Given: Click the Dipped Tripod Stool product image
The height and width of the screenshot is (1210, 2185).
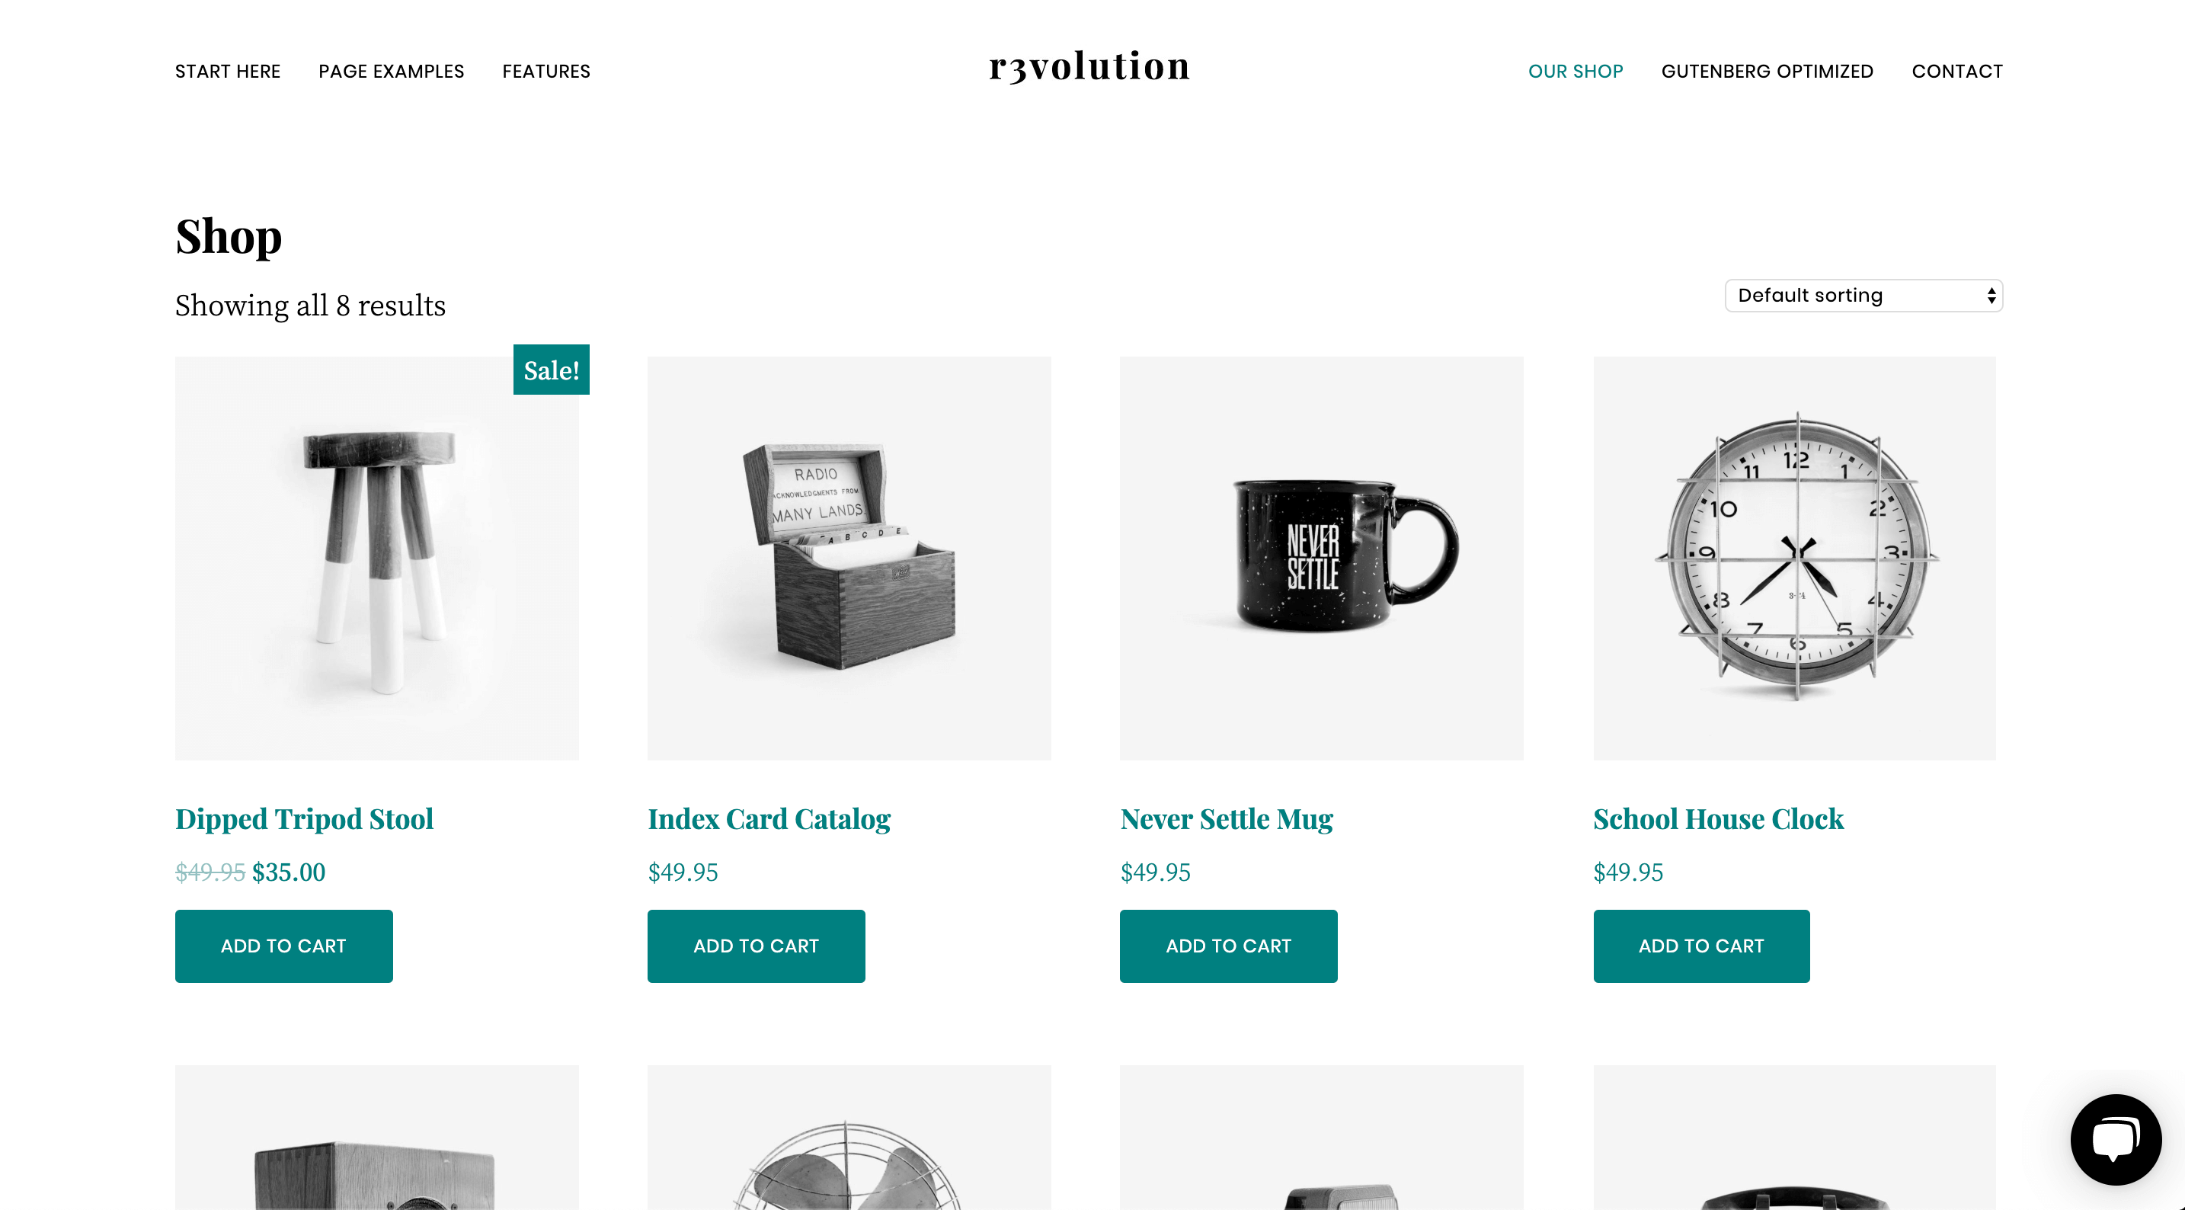Looking at the screenshot, I should click(x=377, y=557).
